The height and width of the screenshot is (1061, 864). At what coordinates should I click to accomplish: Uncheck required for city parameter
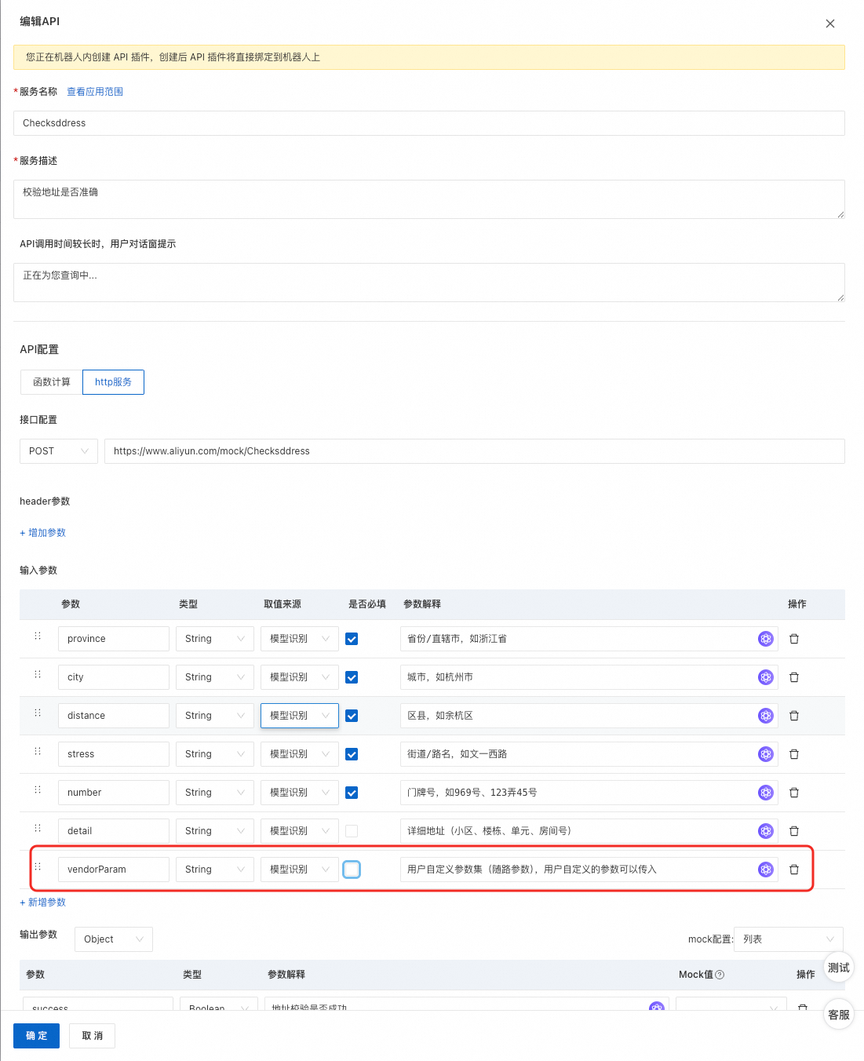point(352,677)
